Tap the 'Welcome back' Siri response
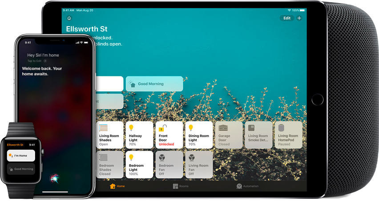Viewport: 379px width, 201px height. (x=42, y=71)
